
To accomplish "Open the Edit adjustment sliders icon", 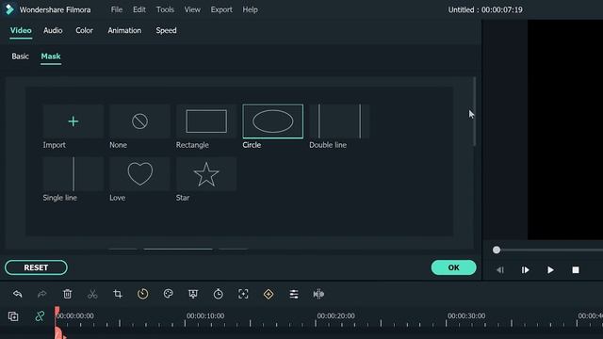I will tap(294, 294).
